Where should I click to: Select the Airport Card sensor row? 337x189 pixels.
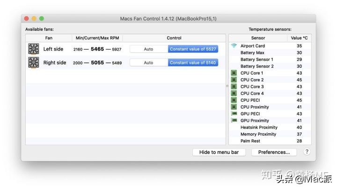click(270, 46)
